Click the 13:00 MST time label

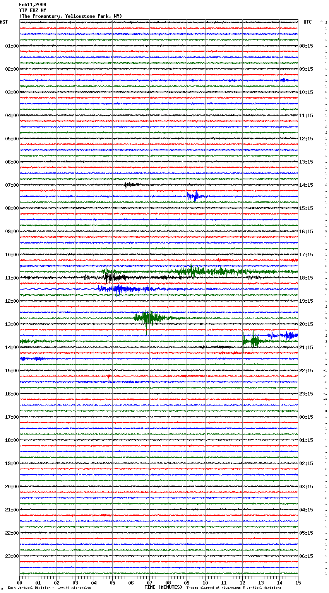tap(12, 324)
